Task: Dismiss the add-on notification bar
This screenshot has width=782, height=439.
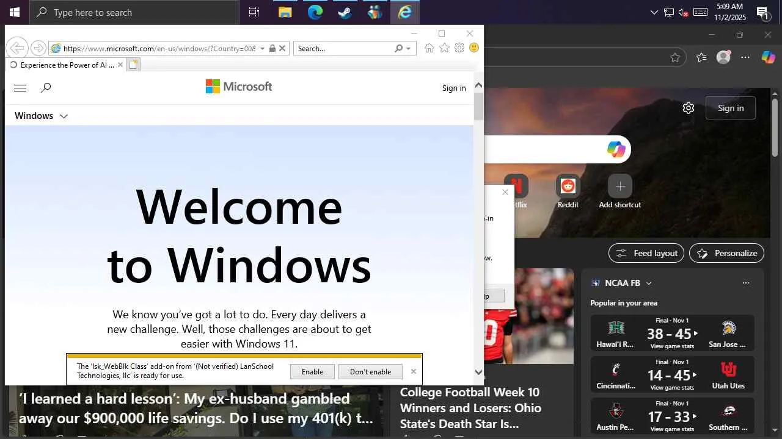Action: click(414, 371)
